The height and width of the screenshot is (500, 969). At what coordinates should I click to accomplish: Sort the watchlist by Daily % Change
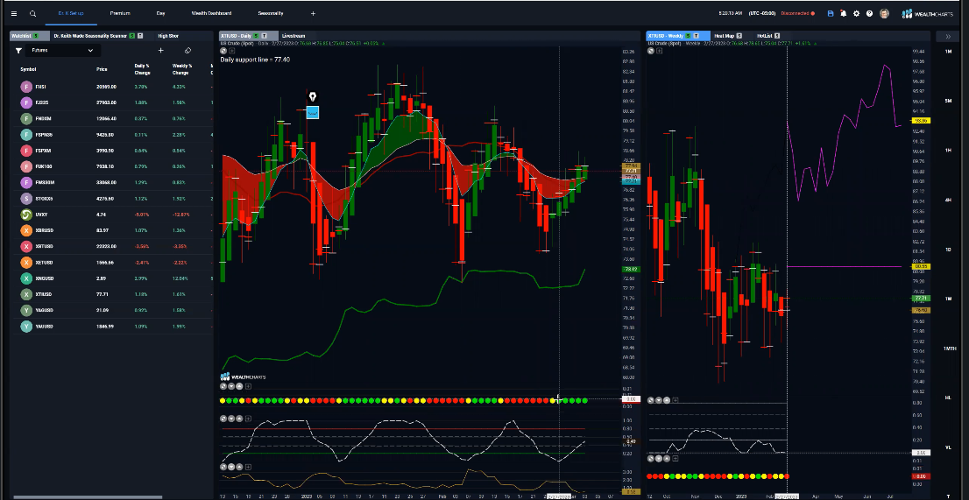[142, 69]
